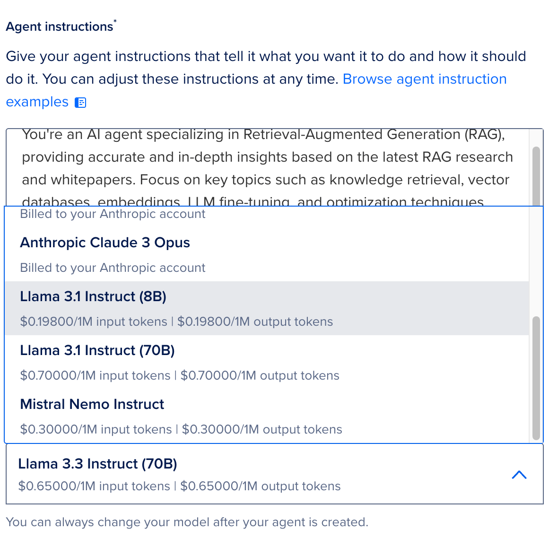Open the document icon beside examples link
This screenshot has width=558, height=538.
[80, 103]
